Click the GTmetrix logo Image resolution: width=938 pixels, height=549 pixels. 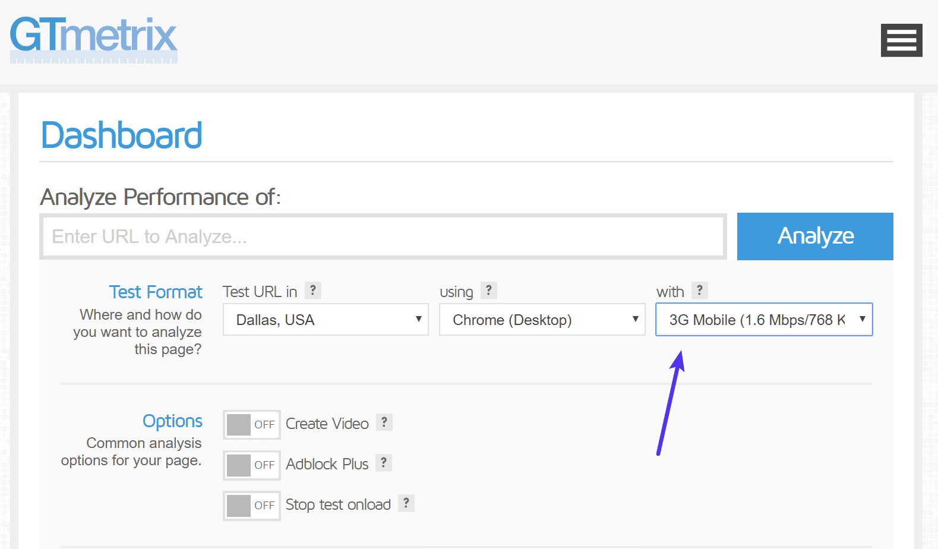pos(94,39)
